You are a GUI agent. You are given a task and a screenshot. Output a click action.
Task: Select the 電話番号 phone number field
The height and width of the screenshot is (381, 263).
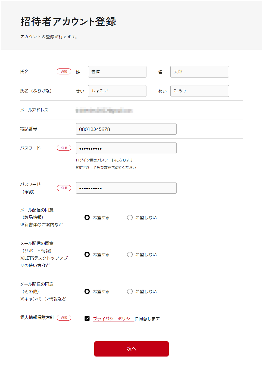126,129
